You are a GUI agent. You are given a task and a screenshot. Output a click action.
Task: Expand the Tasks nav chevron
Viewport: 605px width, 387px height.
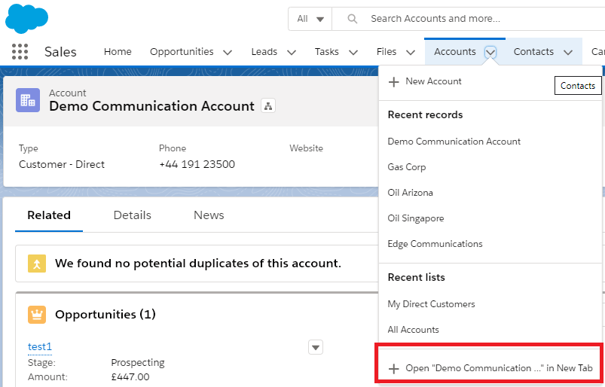click(x=353, y=53)
